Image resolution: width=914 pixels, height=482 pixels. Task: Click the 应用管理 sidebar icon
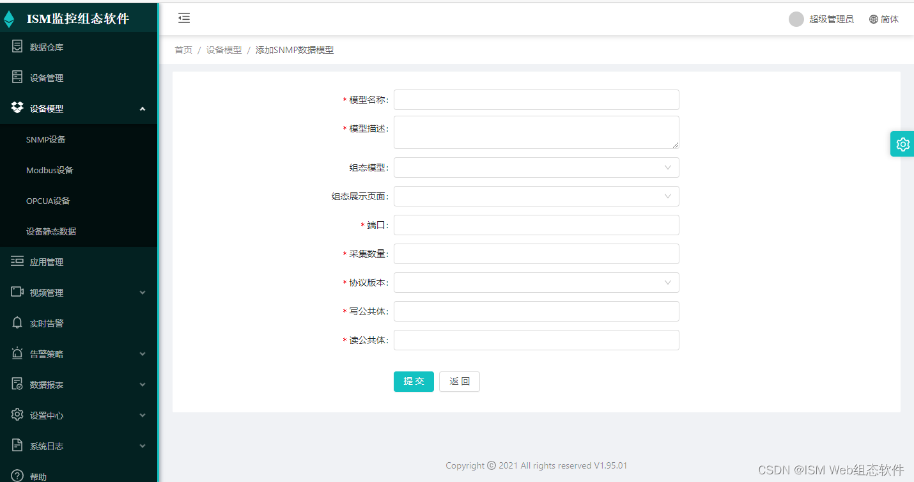click(x=17, y=261)
